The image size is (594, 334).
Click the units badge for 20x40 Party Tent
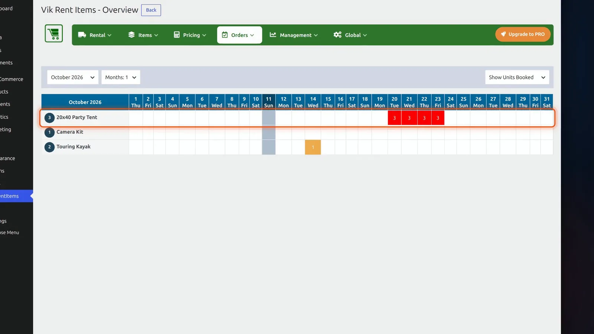pos(49,118)
